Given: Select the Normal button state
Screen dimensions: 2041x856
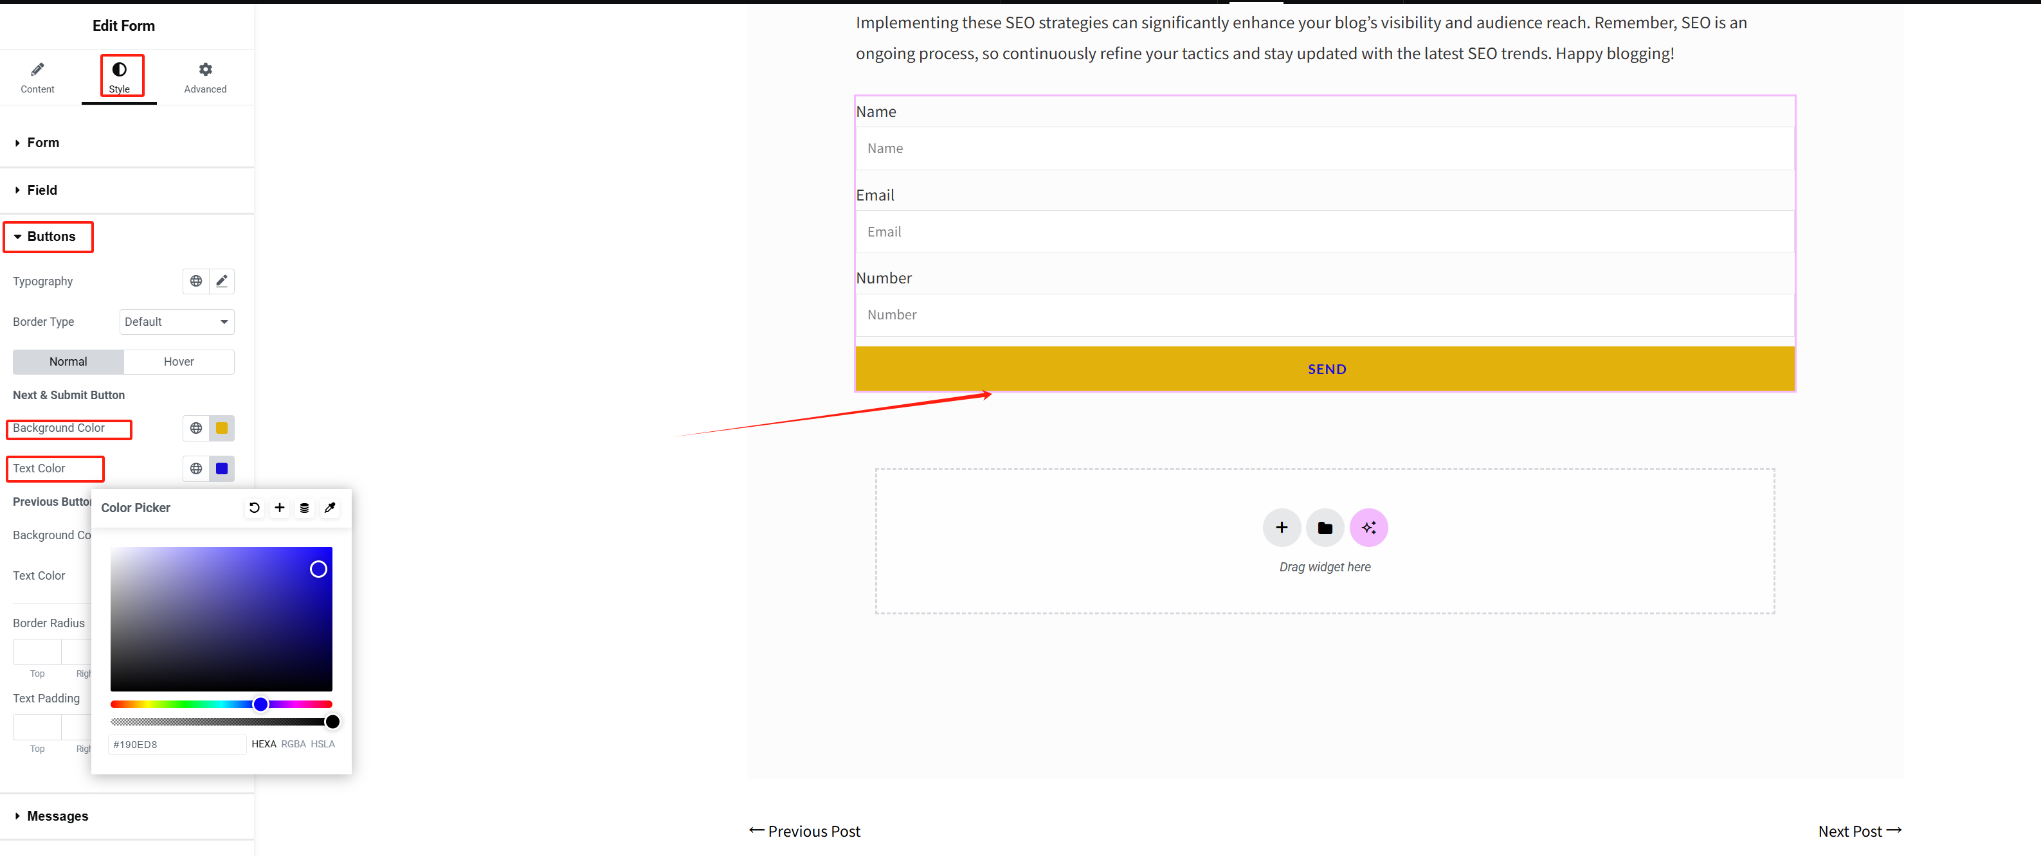Looking at the screenshot, I should [x=68, y=362].
